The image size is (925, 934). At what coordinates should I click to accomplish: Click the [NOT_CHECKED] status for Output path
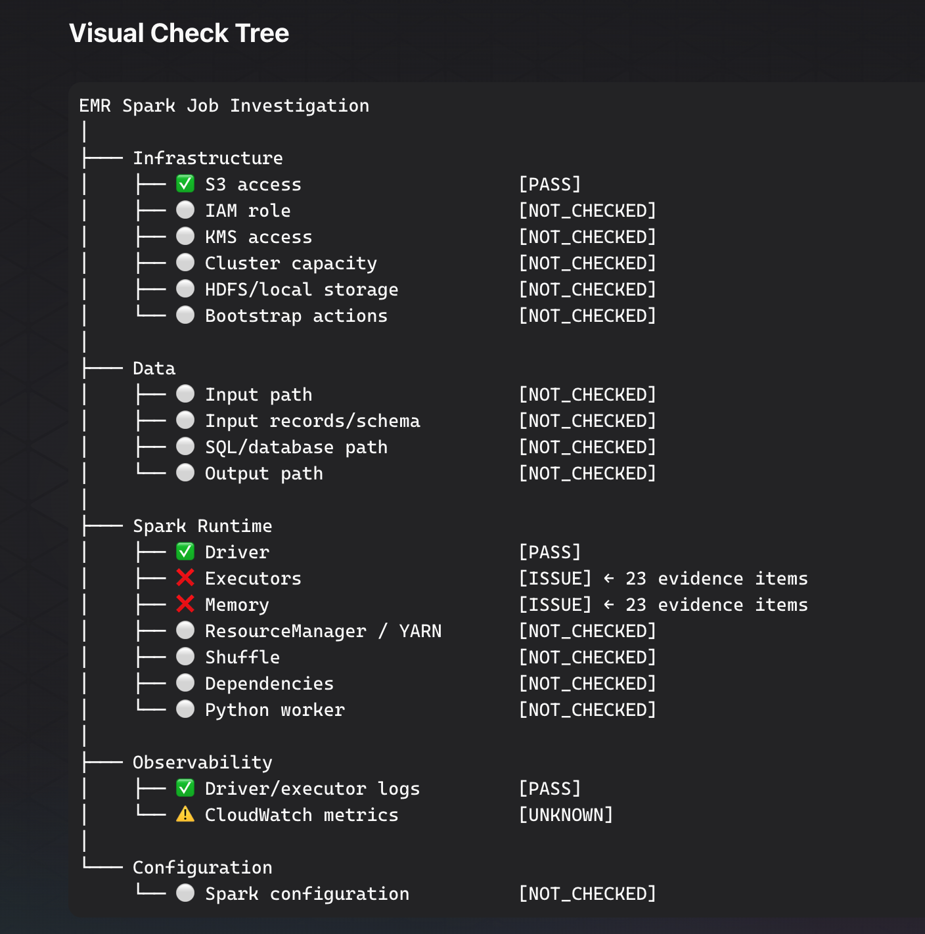pos(587,474)
